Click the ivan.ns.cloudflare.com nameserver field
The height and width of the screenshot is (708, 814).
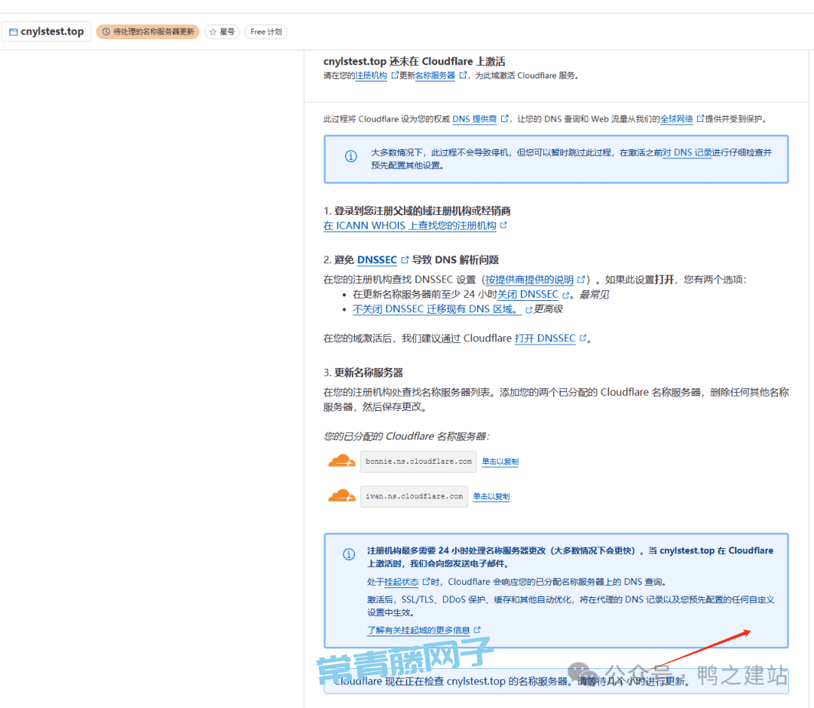click(414, 496)
